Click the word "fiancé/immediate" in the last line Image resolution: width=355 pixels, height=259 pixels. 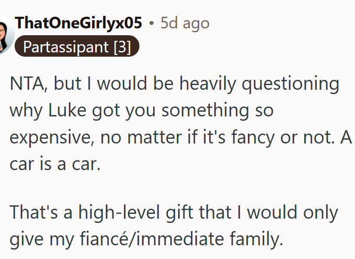click(152, 239)
